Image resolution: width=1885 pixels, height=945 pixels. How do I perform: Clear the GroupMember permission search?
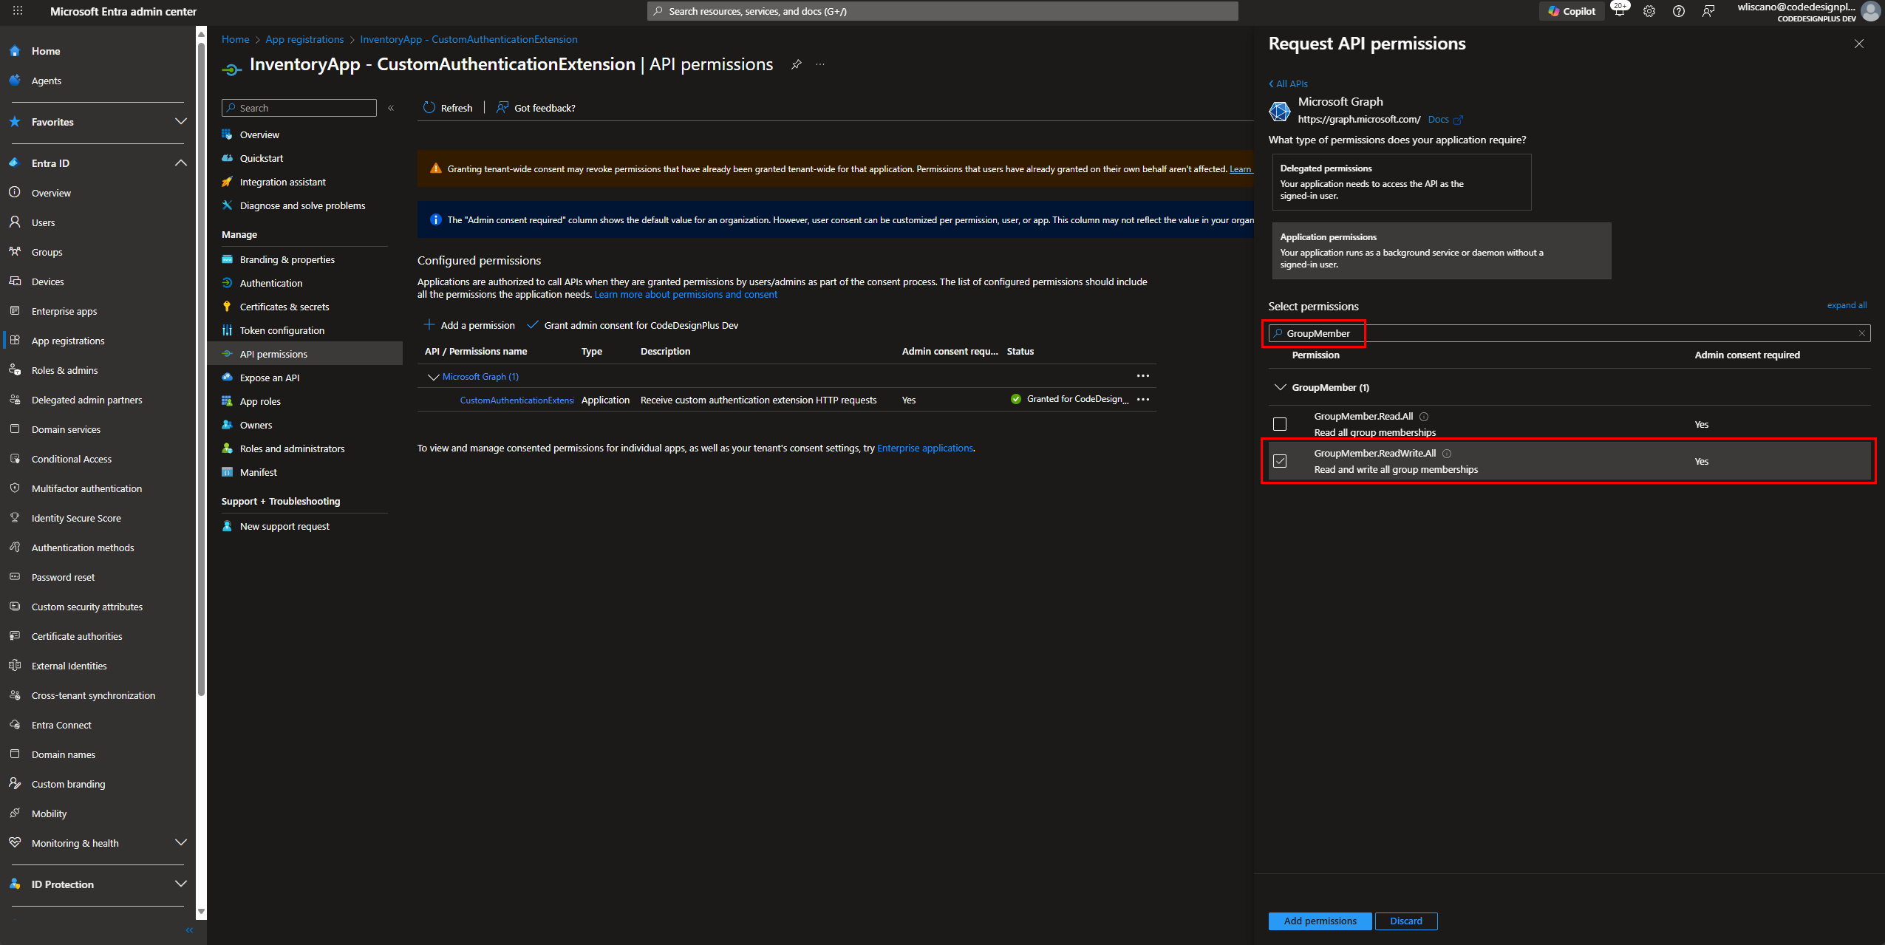pyautogui.click(x=1861, y=333)
